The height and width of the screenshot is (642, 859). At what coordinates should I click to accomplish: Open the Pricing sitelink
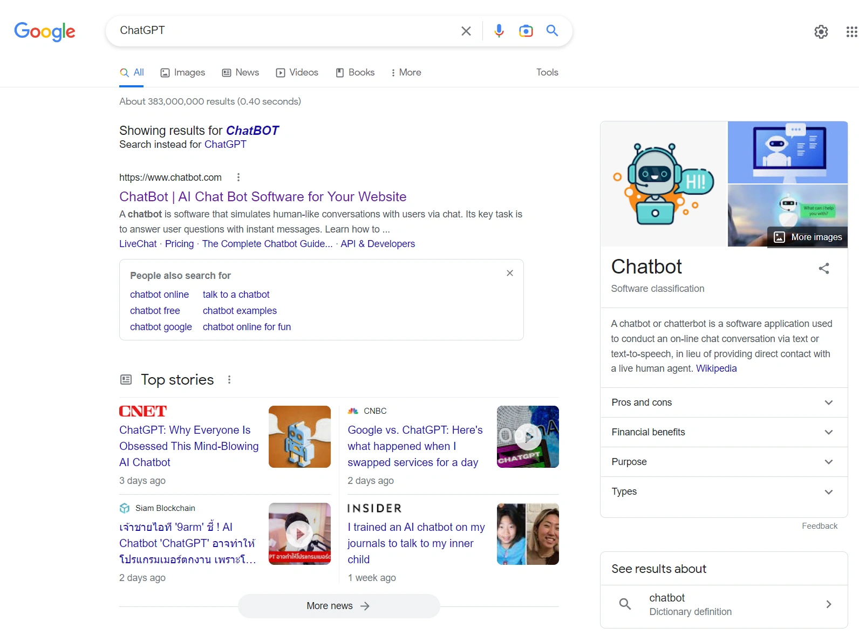(179, 244)
